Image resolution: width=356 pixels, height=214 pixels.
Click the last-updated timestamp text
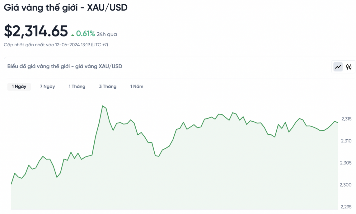tap(56, 45)
